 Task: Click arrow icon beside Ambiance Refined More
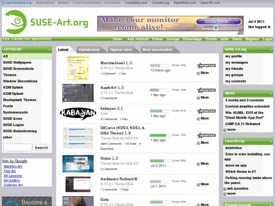tap(198, 184)
